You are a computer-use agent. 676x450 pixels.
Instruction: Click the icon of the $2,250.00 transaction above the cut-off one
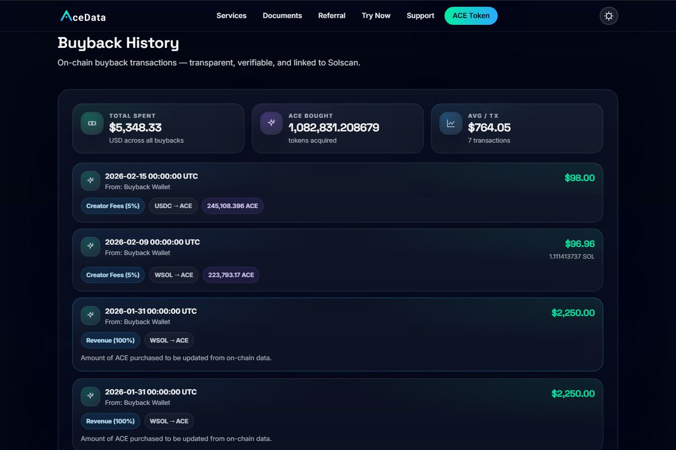point(90,315)
